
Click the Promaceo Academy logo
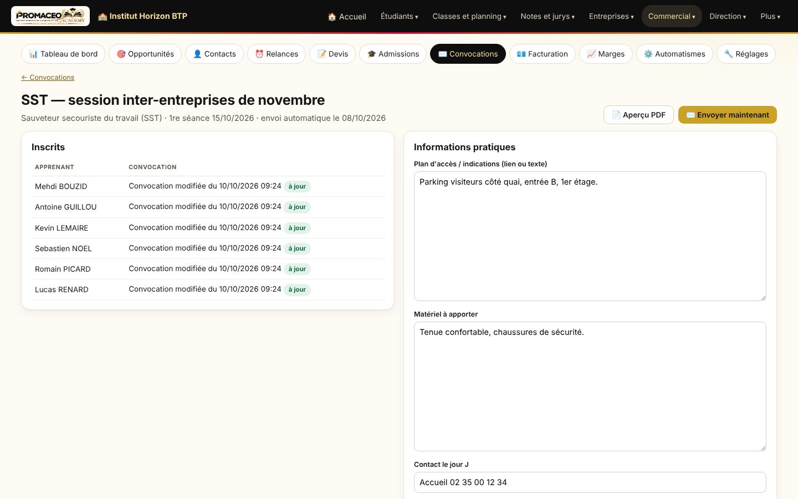50,16
